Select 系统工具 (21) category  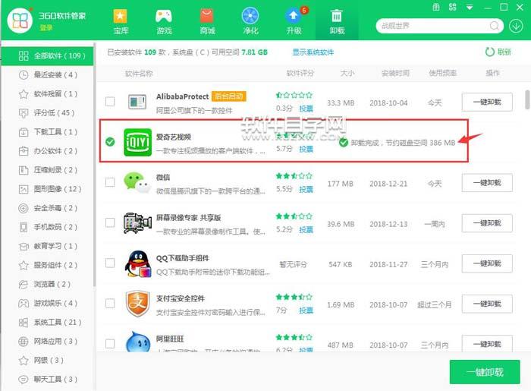(x=47, y=322)
